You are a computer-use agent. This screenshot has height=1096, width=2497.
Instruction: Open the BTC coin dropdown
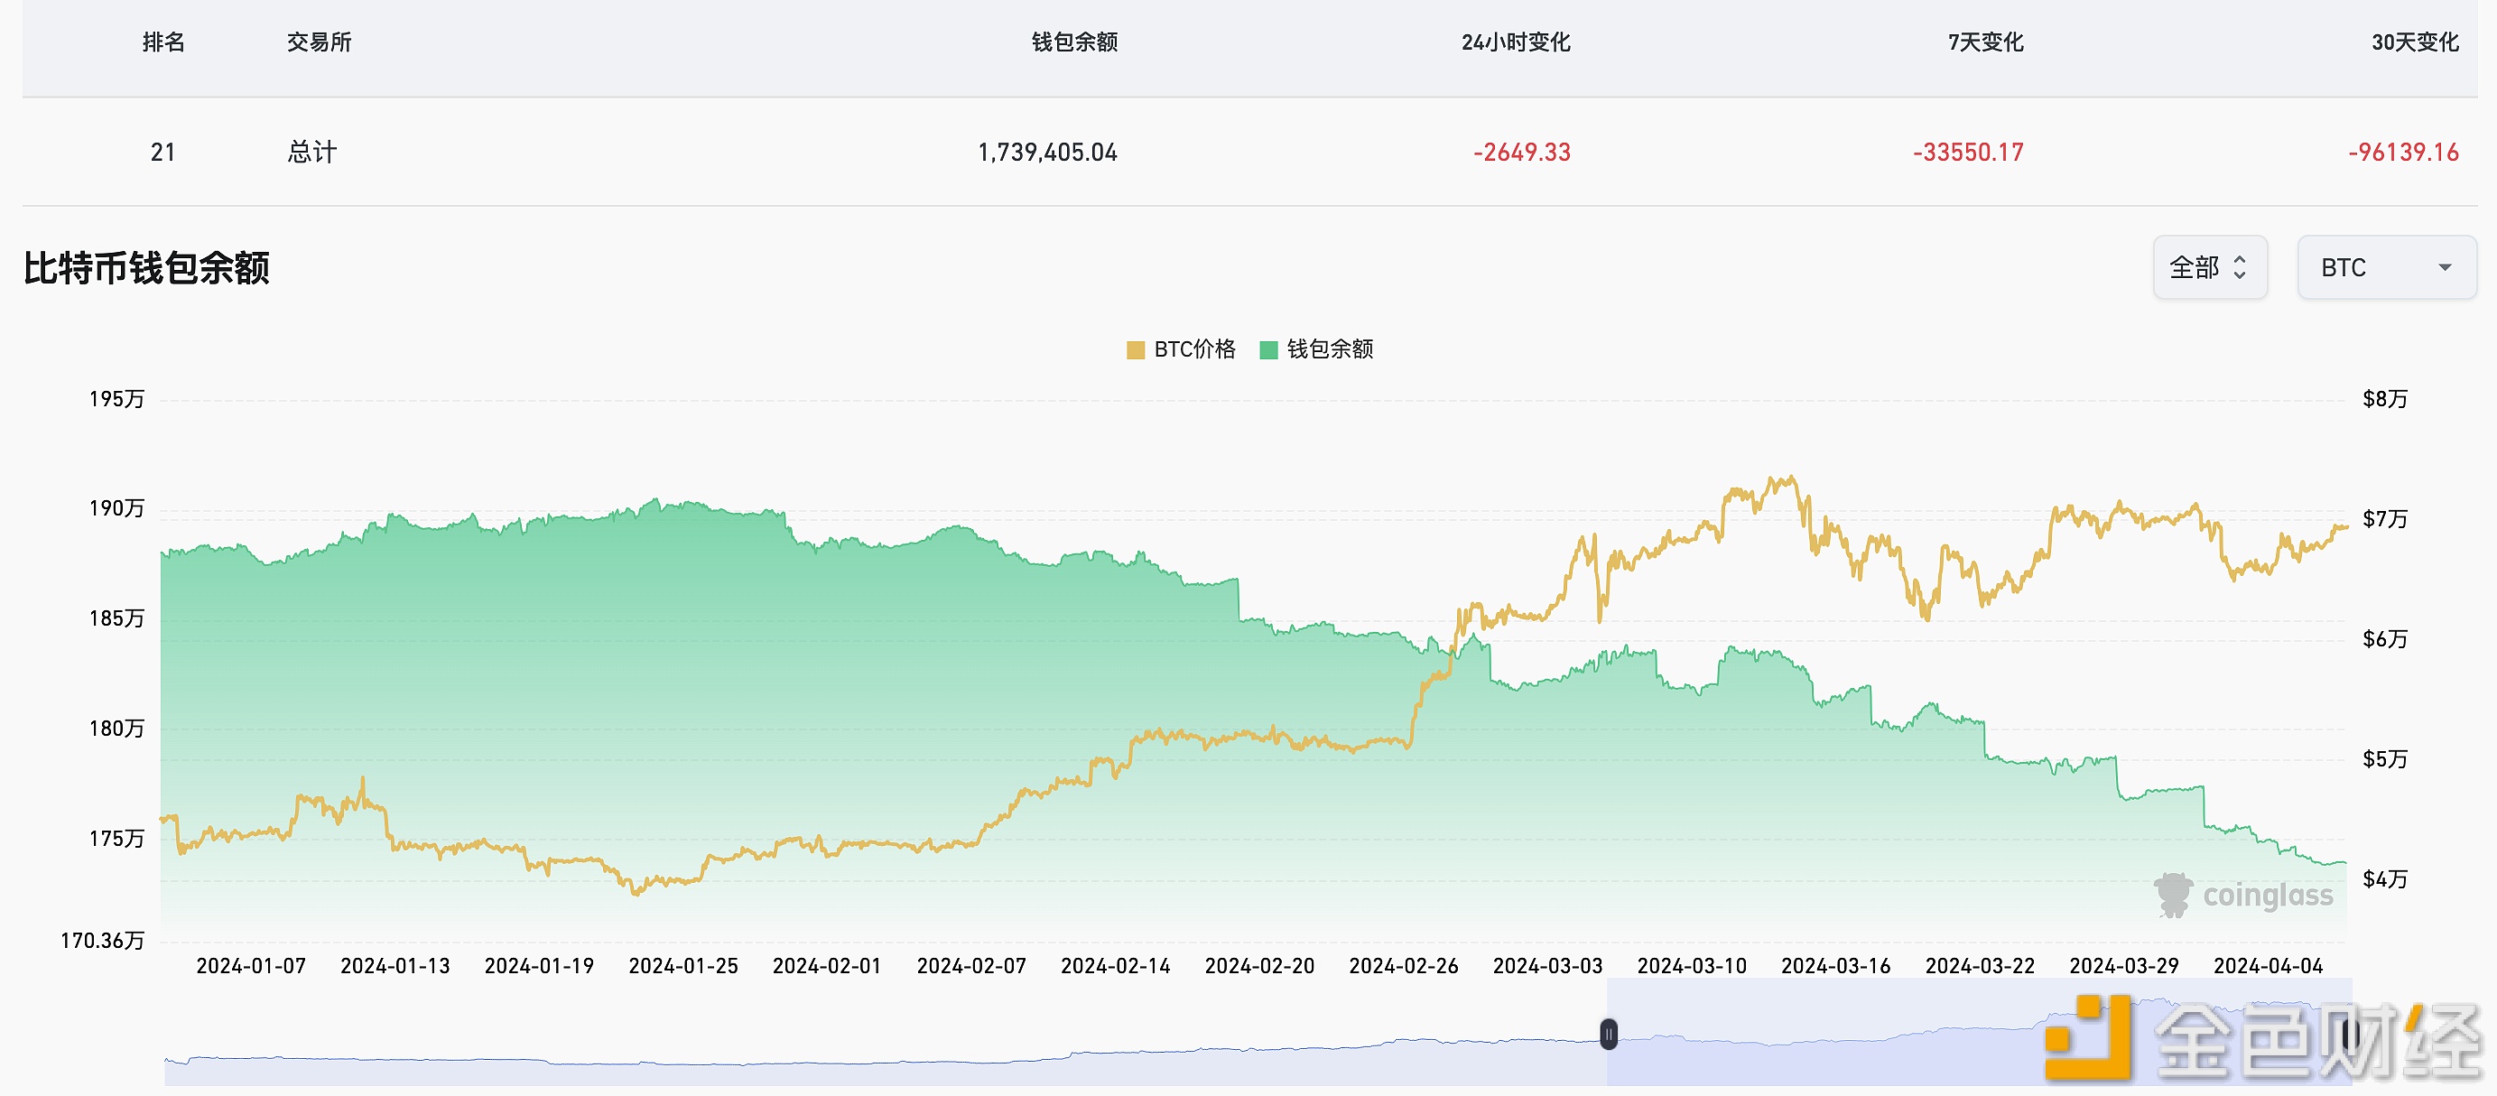click(2386, 267)
